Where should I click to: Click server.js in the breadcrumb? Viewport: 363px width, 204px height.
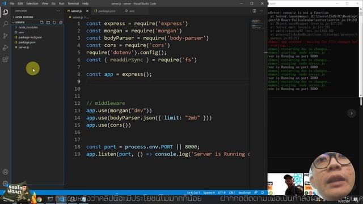[78, 18]
